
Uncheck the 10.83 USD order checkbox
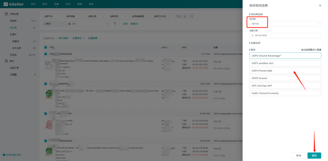[46, 84]
